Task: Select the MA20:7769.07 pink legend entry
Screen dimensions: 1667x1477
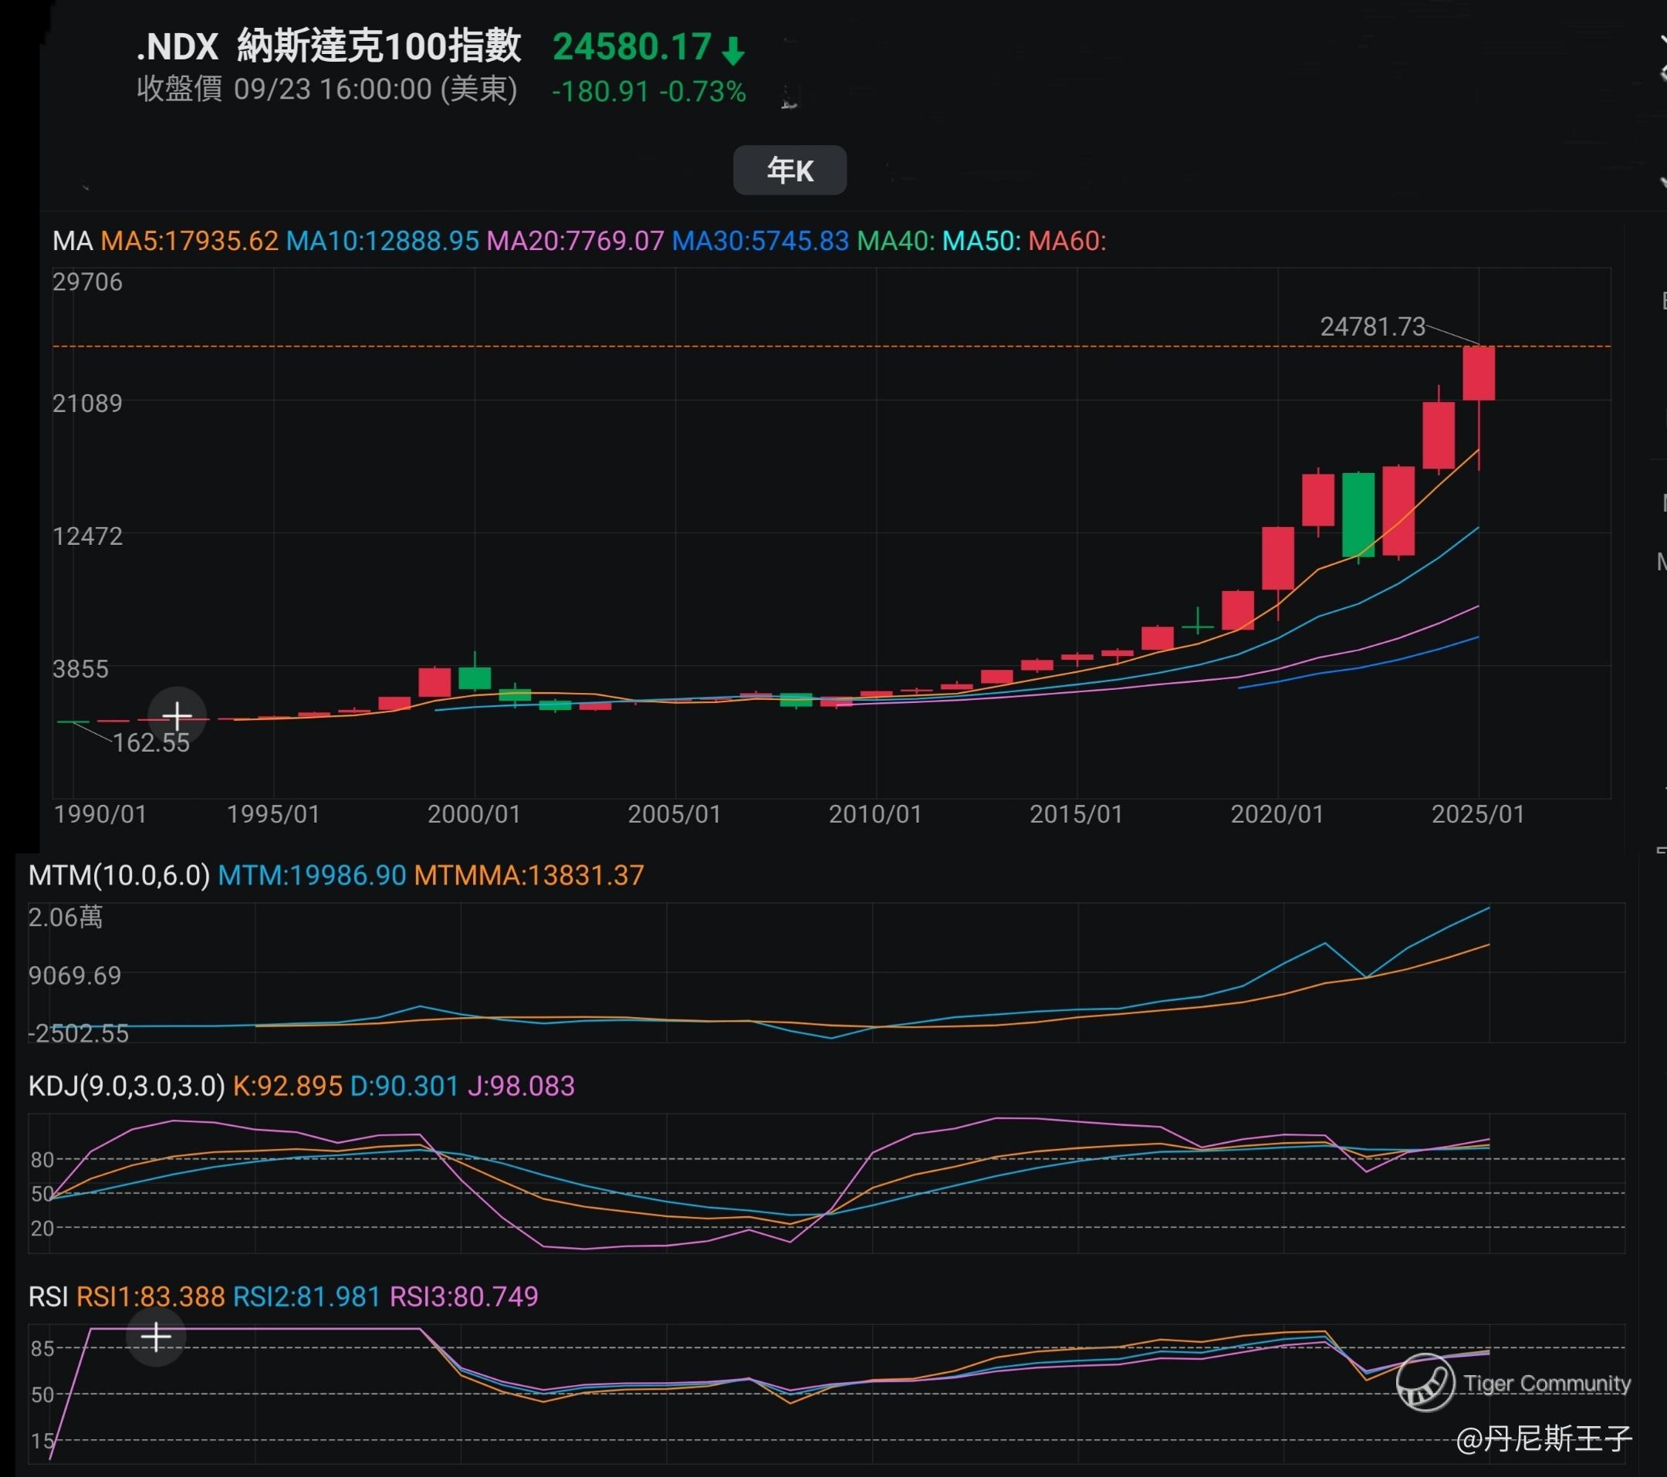Action: click(575, 242)
